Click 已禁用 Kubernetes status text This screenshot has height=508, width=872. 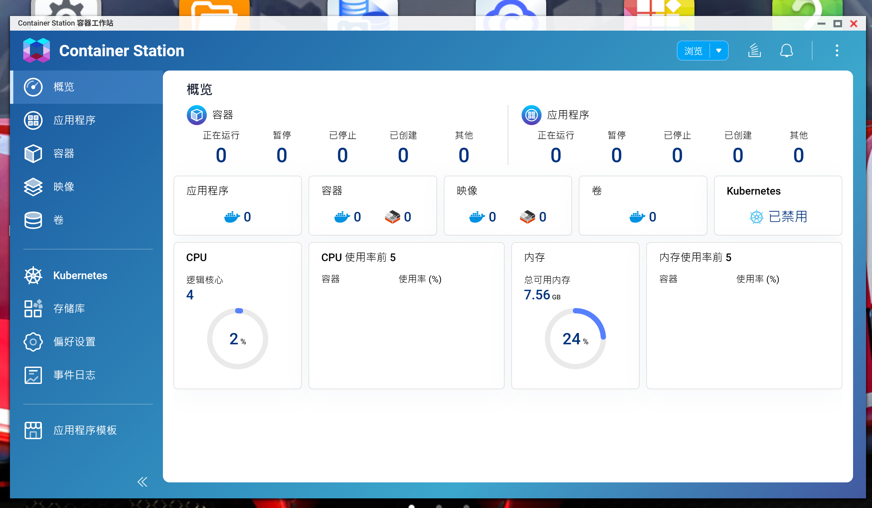(788, 217)
